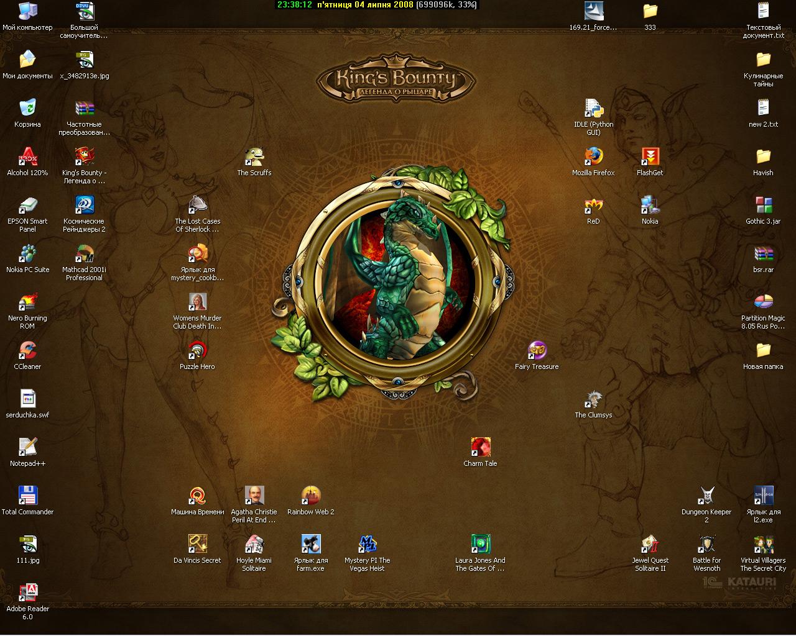This screenshot has width=796, height=636.
Task: Open Частотные преобразован… archive
Action: (x=84, y=107)
